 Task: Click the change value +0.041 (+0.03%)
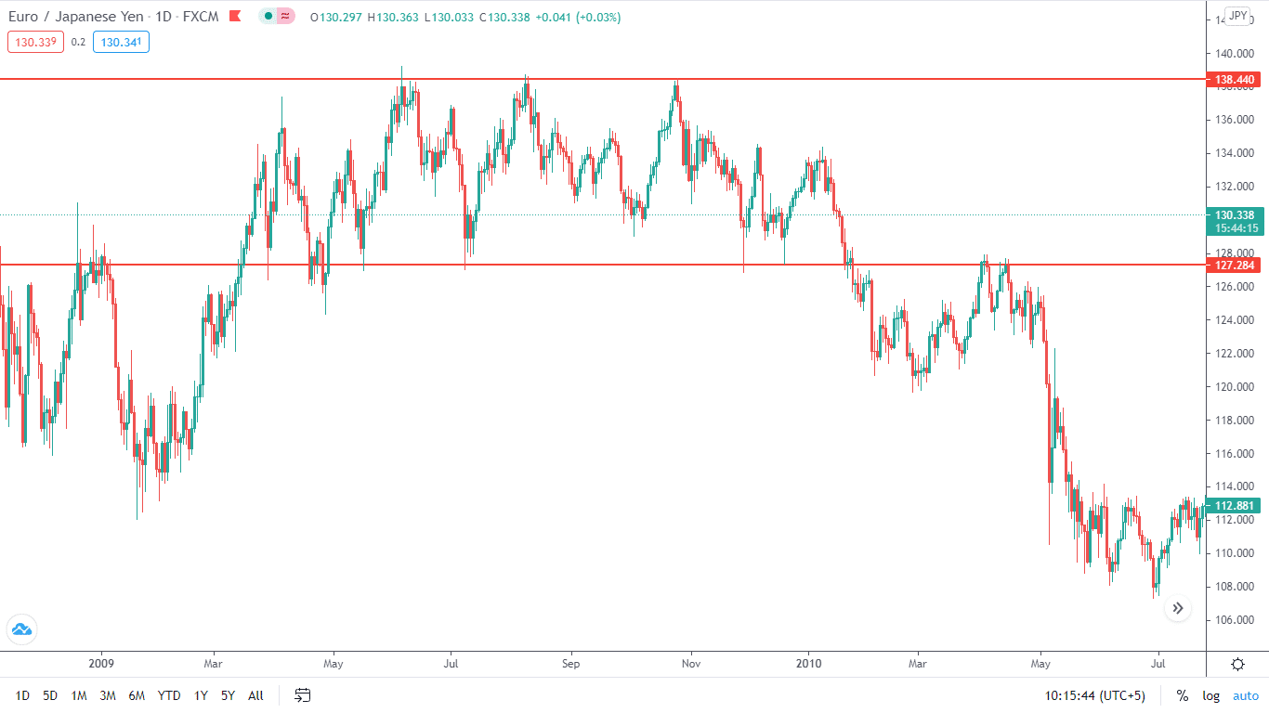click(x=578, y=18)
